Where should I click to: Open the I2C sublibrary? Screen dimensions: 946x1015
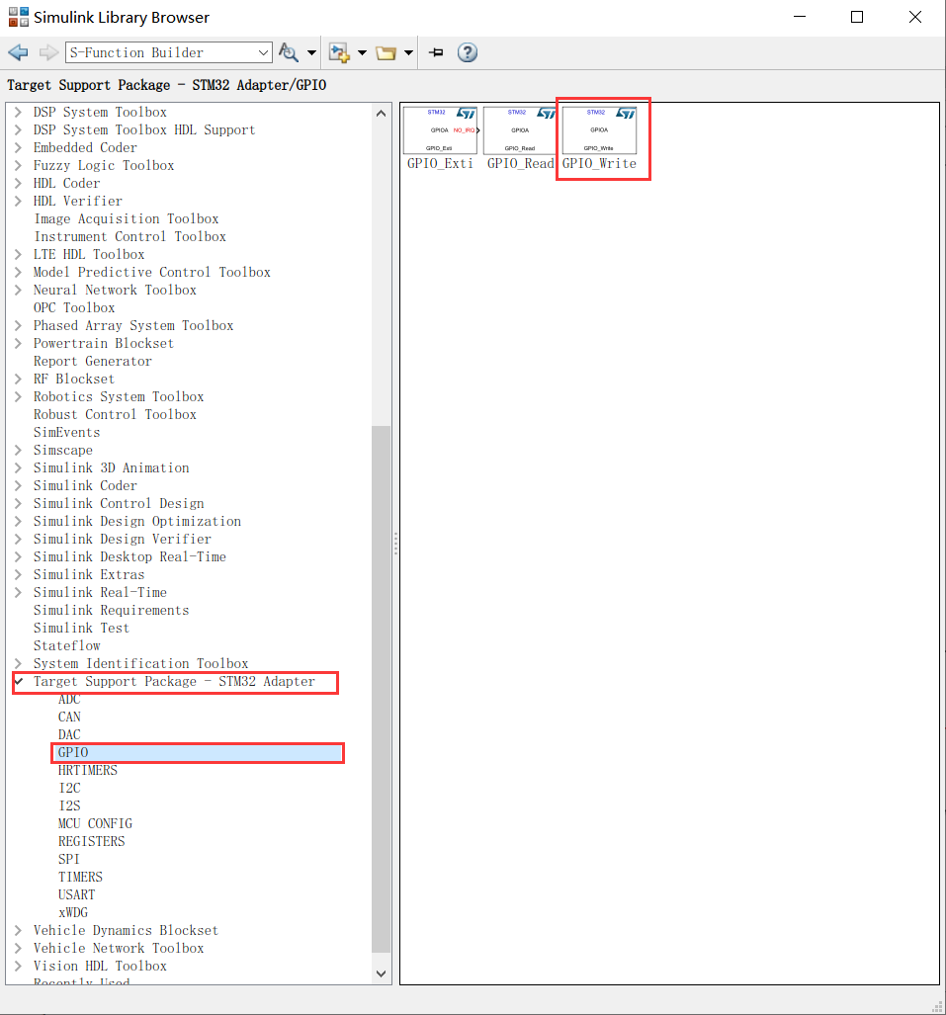69,788
